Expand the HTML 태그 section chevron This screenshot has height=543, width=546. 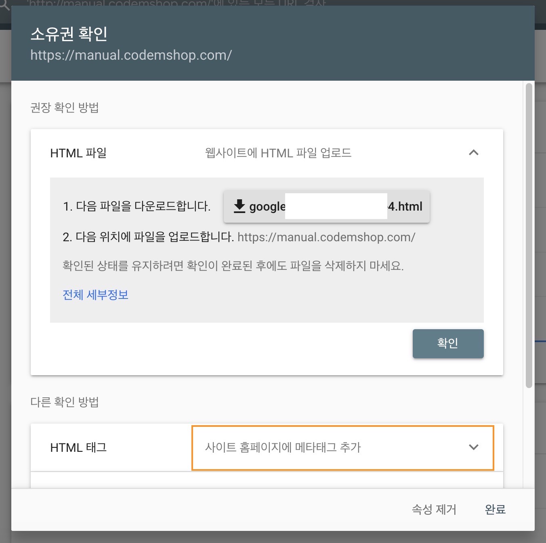pos(473,447)
